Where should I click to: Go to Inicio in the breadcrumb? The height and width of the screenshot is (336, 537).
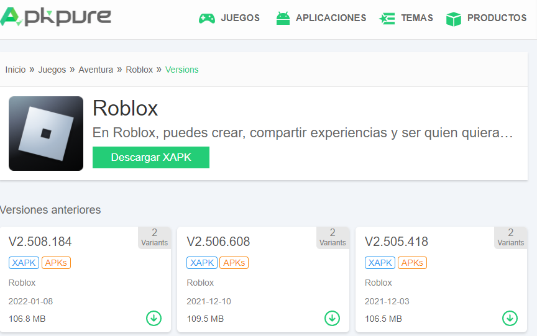point(16,70)
